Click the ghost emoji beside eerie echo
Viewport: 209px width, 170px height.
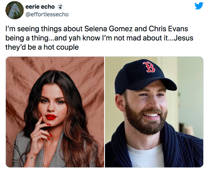pos(60,7)
